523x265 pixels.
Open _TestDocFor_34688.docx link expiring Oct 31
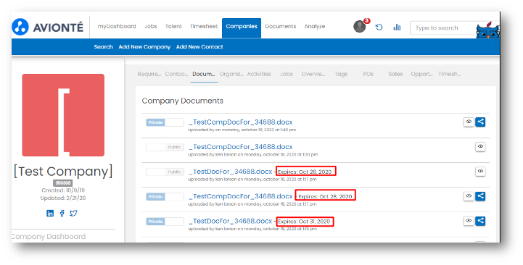pyautogui.click(x=231, y=221)
